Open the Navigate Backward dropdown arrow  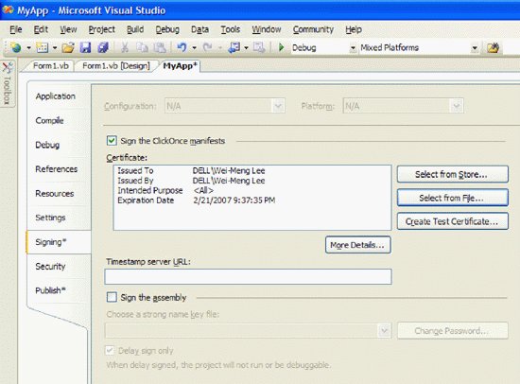(246, 48)
